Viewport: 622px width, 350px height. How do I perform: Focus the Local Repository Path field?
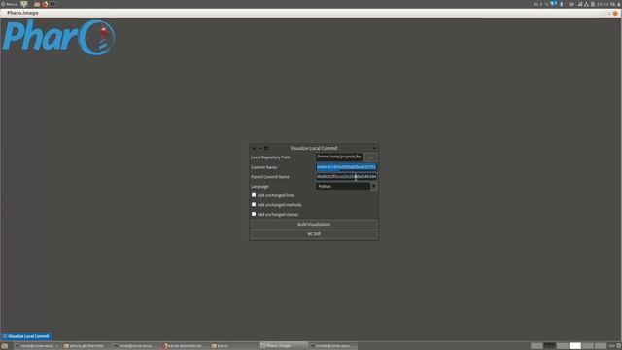pos(339,157)
